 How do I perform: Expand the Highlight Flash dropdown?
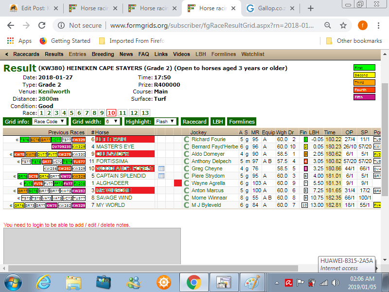tap(165, 122)
